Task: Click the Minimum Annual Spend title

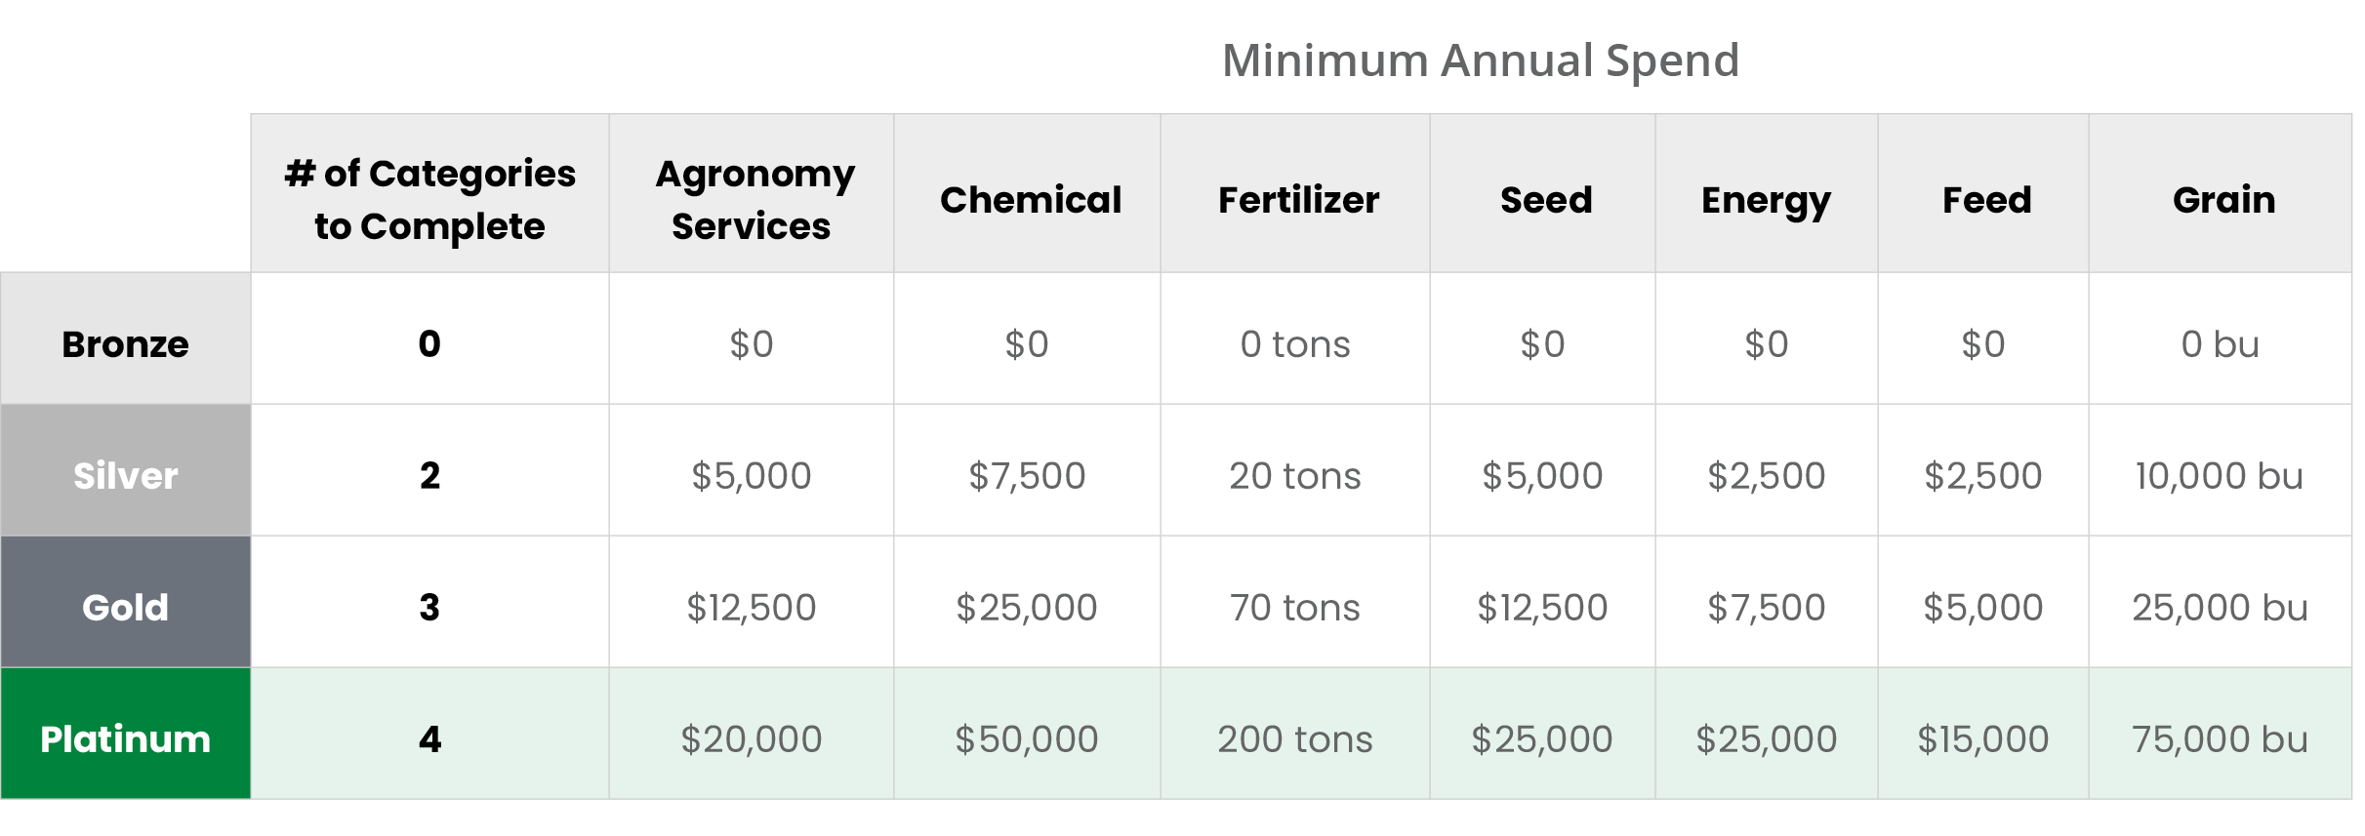Action: point(1480,60)
